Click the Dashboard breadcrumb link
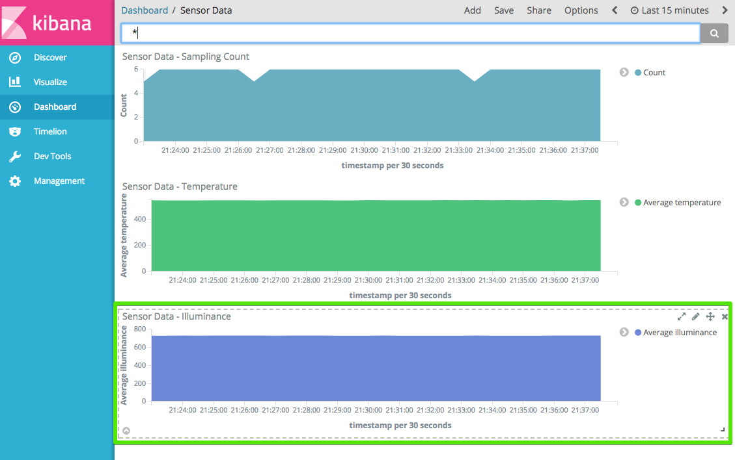735x460 pixels. pyautogui.click(x=145, y=10)
